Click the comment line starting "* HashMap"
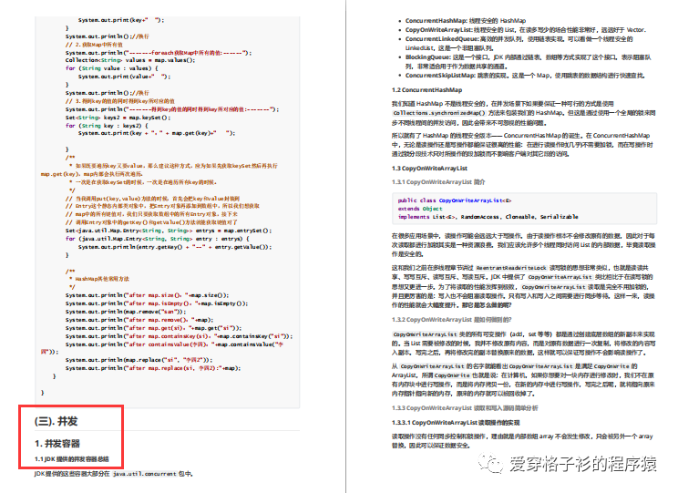 click(x=99, y=279)
